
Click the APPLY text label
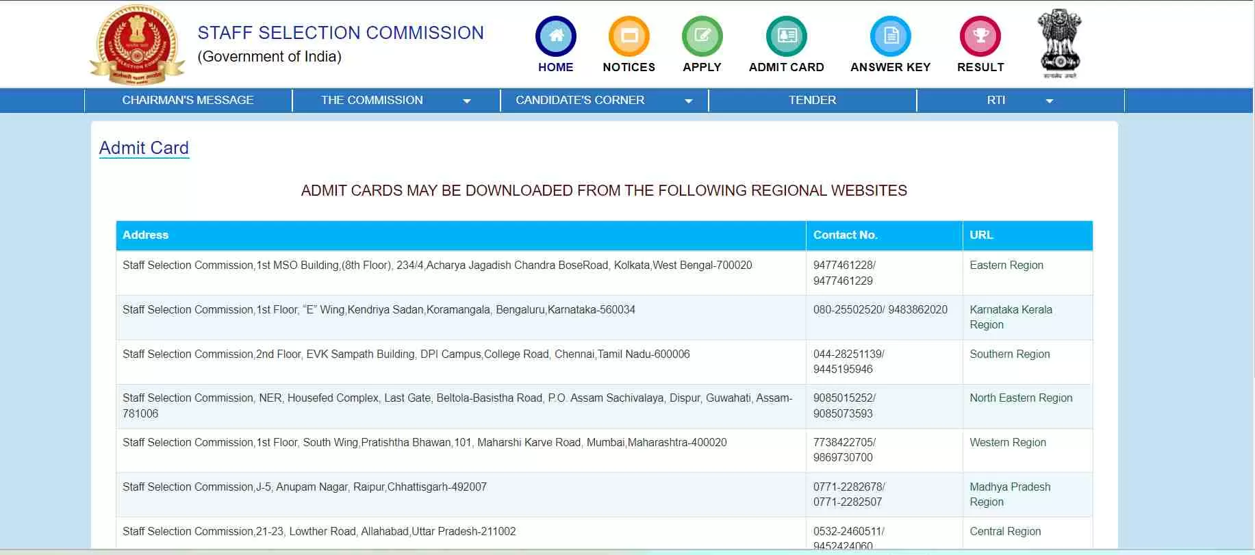pos(702,67)
